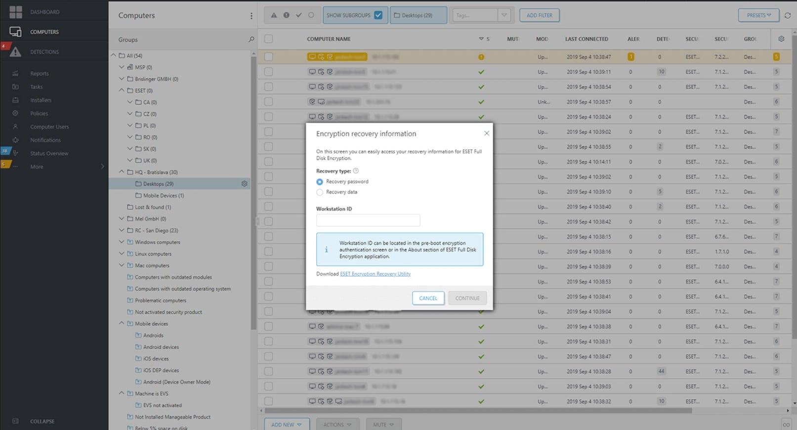Select Lost & found (1) group
Viewport: 797px width, 430px height.
pos(153,207)
